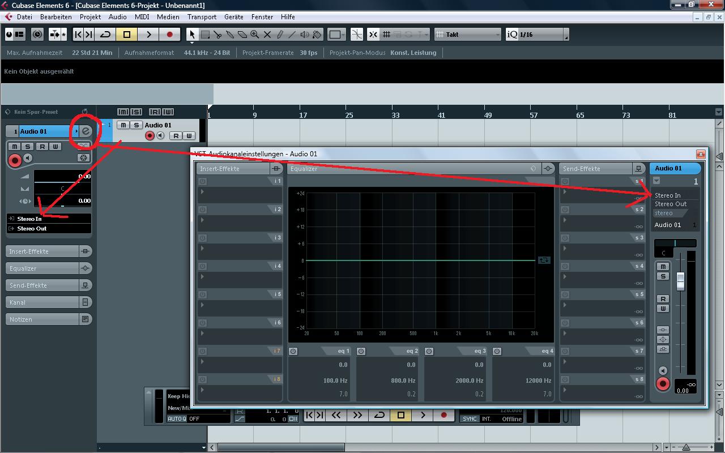The image size is (725, 453).
Task: Select the Mute X tool
Action: (267, 35)
